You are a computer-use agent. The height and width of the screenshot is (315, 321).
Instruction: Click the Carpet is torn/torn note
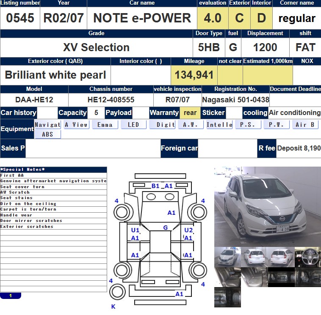(x=53, y=209)
